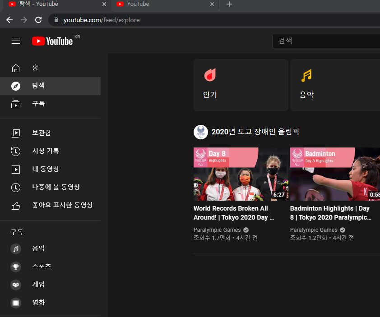Click 조회수 1.7만회 • 4시간 전 text

(x=225, y=238)
